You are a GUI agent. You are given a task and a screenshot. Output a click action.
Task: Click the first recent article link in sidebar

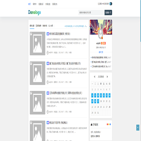pos(101,58)
